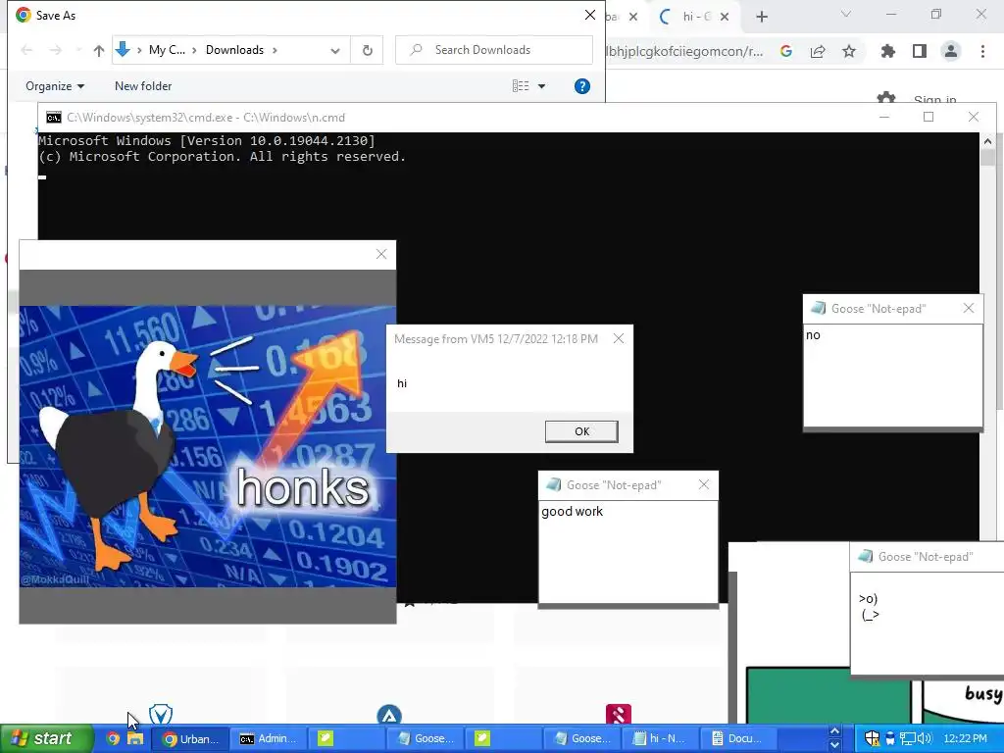The image size is (1004, 753).
Task: Open Chrome tab search chevron
Action: (846, 14)
